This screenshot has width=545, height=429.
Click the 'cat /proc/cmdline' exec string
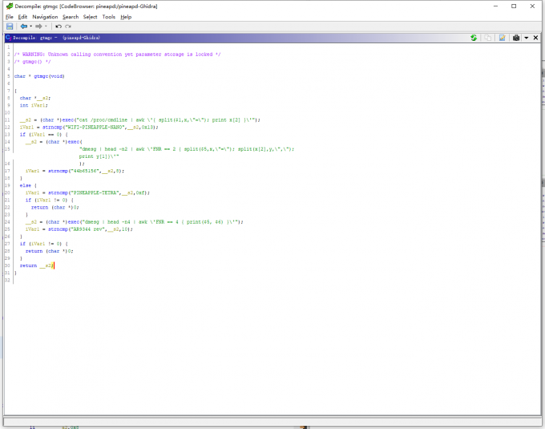pos(167,120)
